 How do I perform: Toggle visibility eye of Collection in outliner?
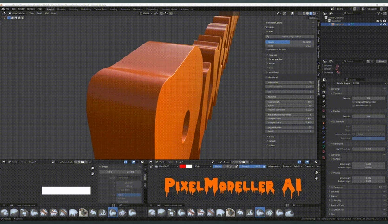pyautogui.click(x=381, y=21)
